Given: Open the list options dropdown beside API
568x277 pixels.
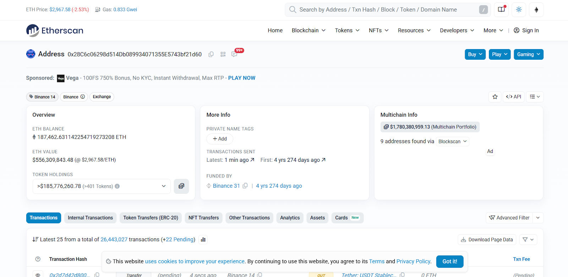Looking at the screenshot, I should point(535,97).
